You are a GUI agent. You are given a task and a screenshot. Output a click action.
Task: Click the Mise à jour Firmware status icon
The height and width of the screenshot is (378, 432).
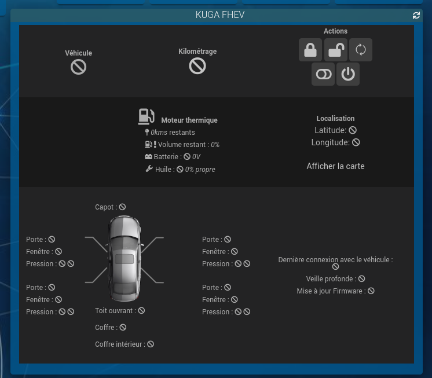(371, 291)
